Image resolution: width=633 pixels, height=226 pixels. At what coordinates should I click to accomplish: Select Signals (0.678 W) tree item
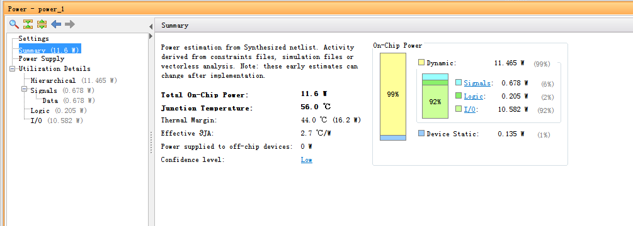click(62, 90)
